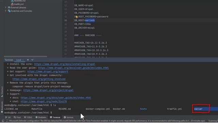Click the highlighted mariadb value in DB_HOST

(x=90, y=20)
